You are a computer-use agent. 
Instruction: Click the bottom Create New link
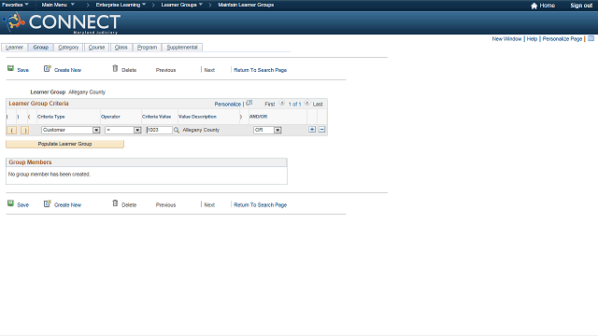click(x=67, y=205)
